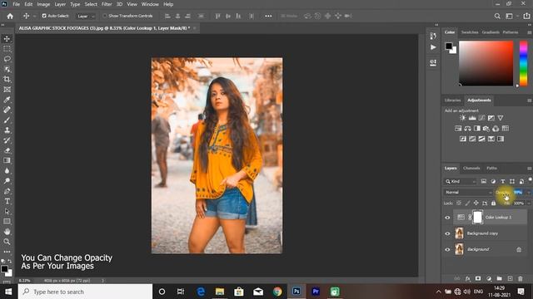Switch to the Libraries tab
The image size is (533, 299).
[452, 100]
